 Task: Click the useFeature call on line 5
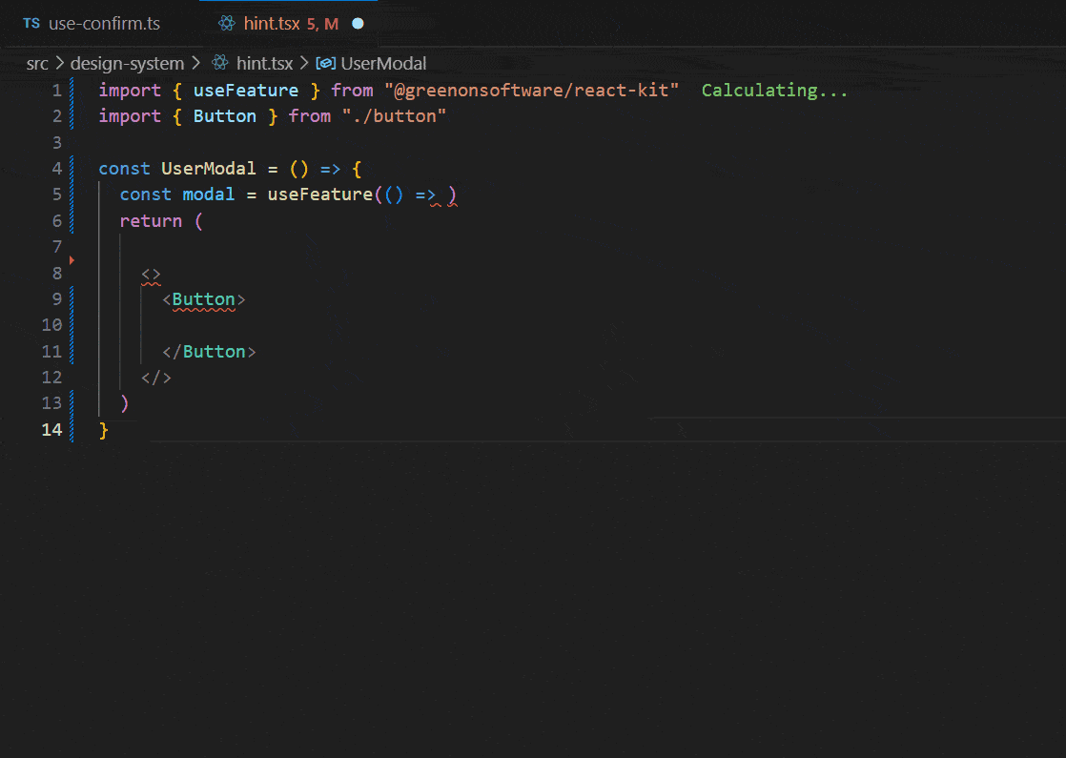click(319, 195)
